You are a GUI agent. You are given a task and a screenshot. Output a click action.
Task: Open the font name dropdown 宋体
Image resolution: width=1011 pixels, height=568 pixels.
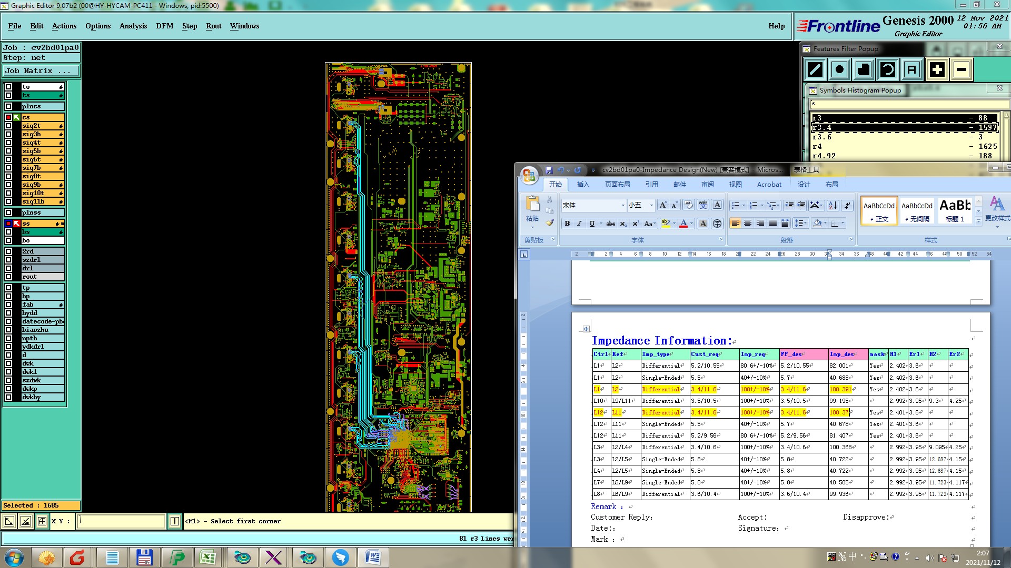[x=623, y=206]
